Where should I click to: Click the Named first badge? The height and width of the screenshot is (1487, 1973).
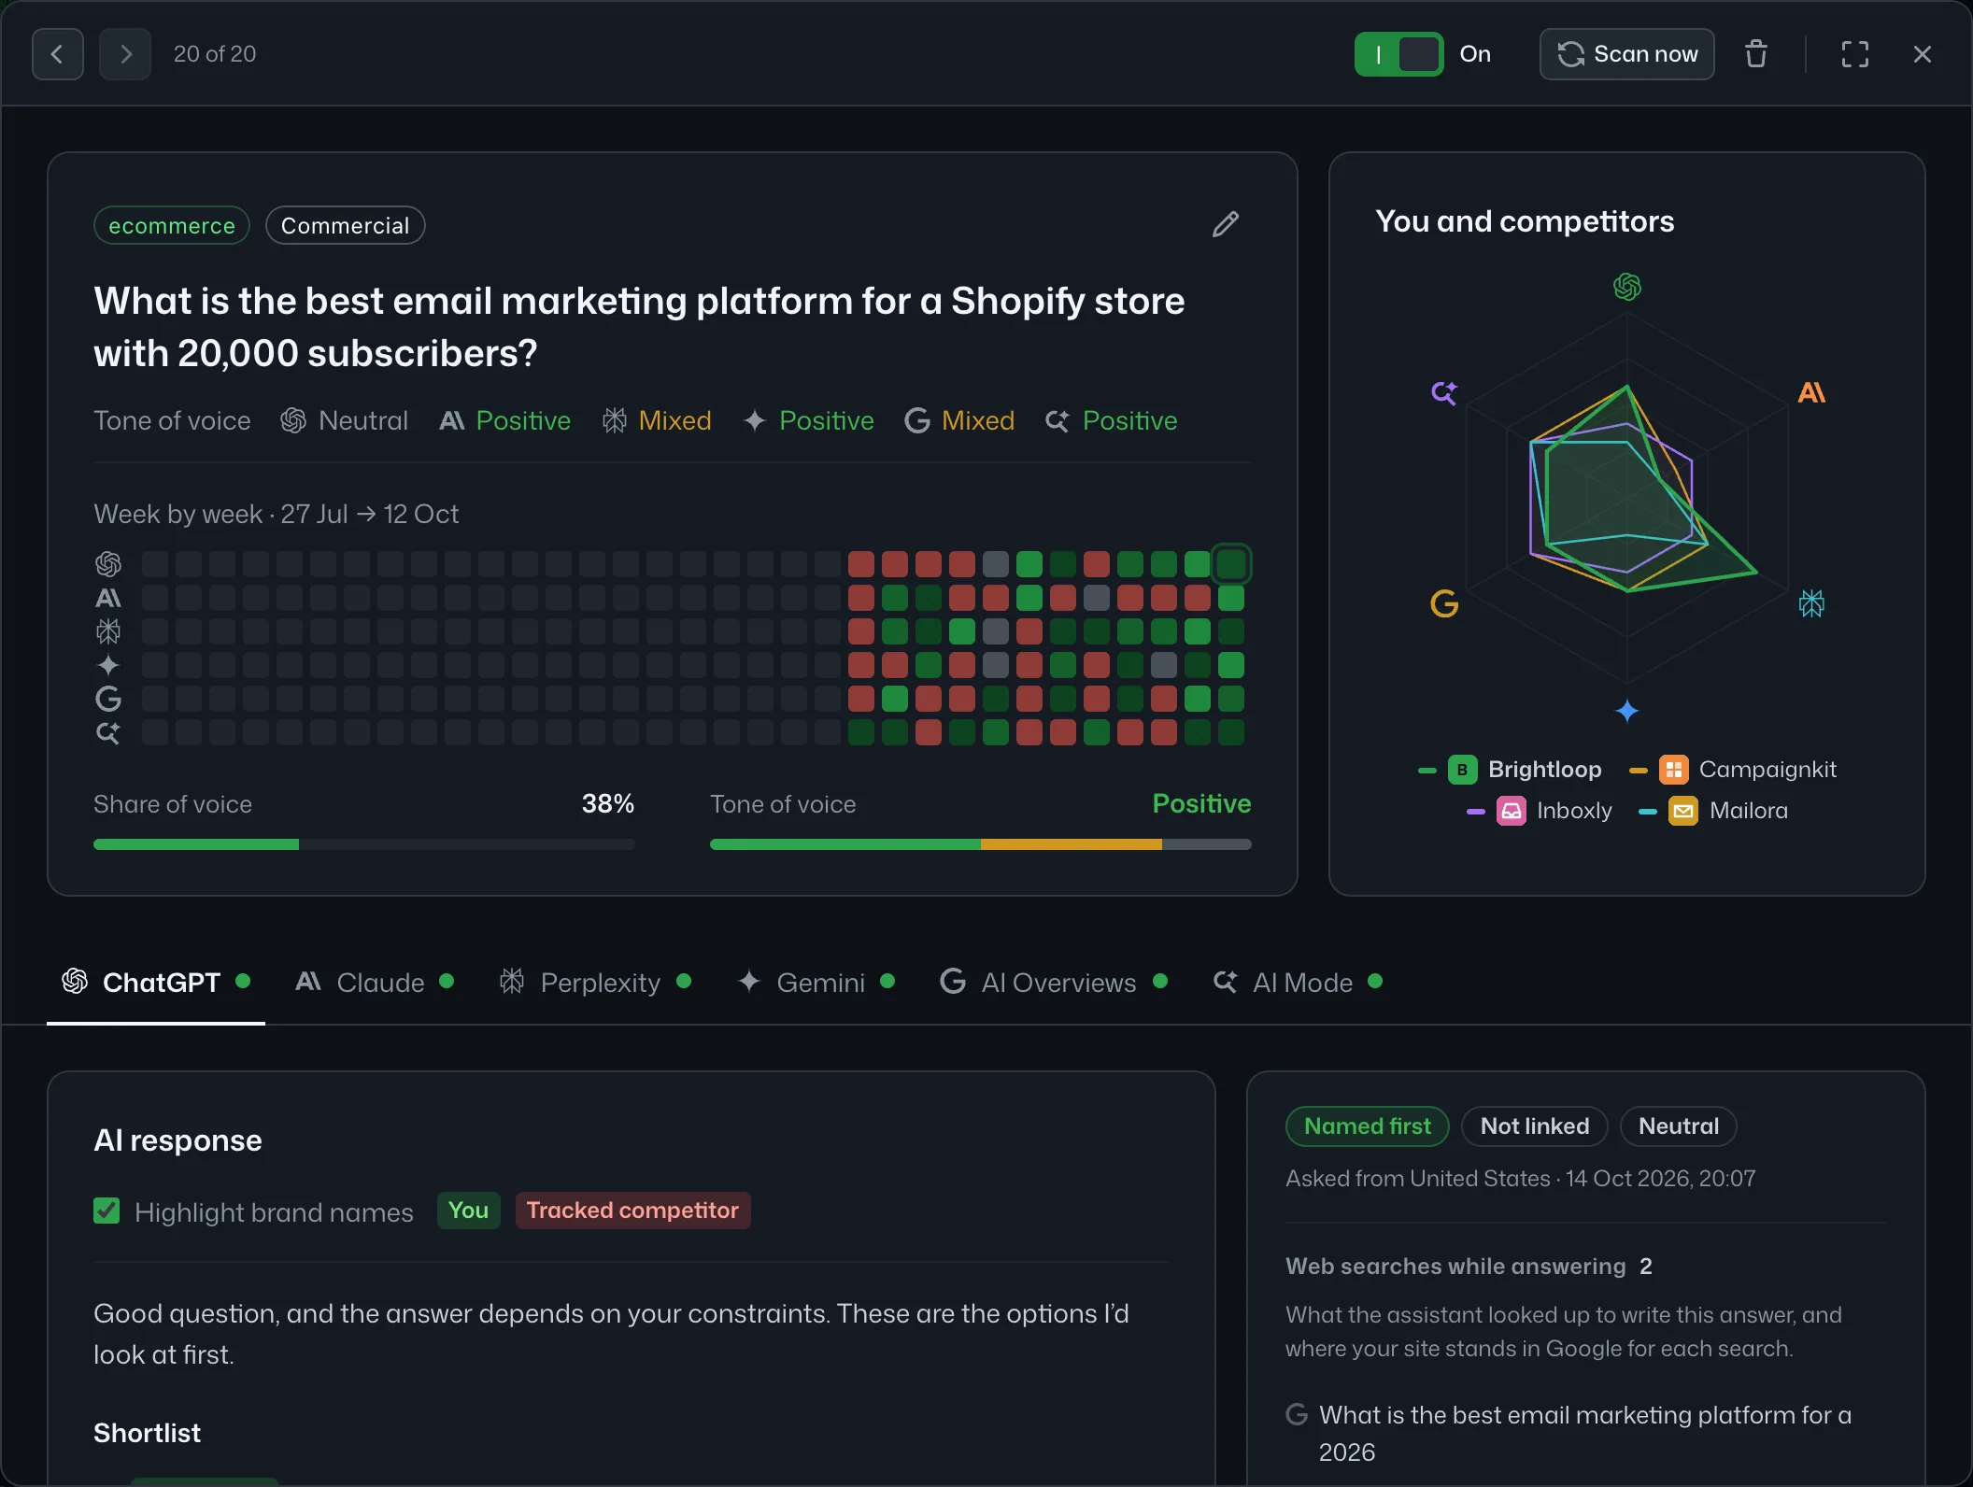[x=1368, y=1126]
